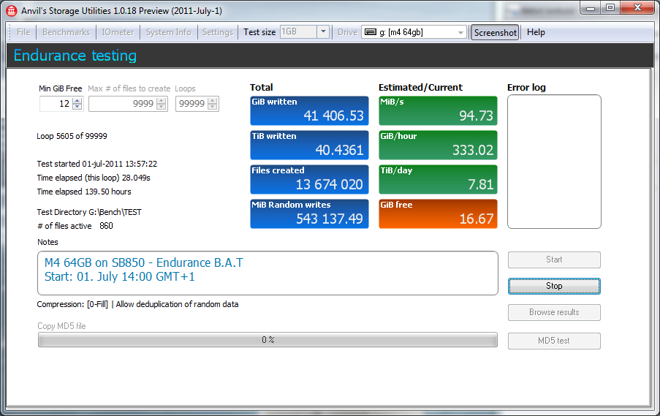The image size is (660, 416).
Task: Maximize the Anvil's Storage Utilities window
Action: tap(610, 8)
